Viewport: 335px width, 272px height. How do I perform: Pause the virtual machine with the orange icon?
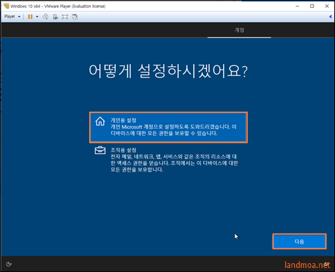click(30, 17)
